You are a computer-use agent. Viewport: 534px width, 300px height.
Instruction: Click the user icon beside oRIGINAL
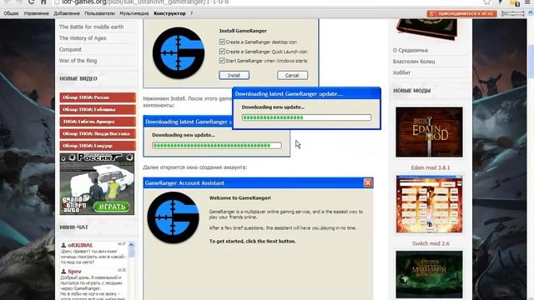coord(63,245)
